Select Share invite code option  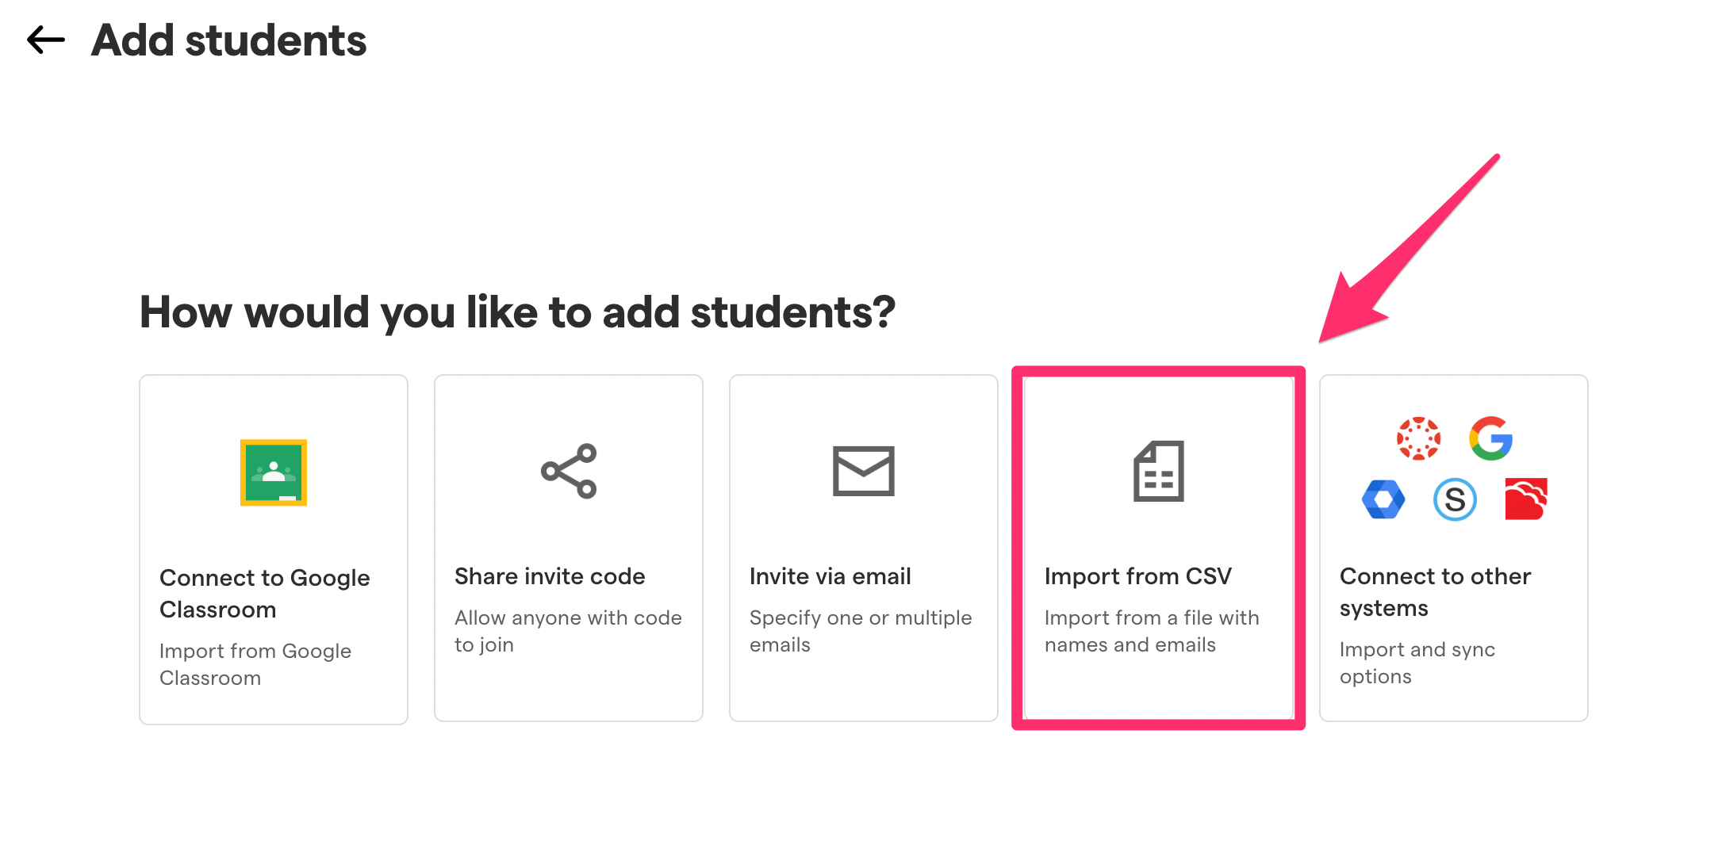point(569,548)
